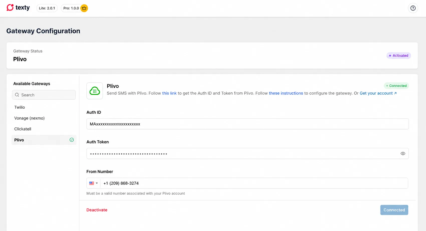The height and width of the screenshot is (231, 426).
Task: Click the search magnifier icon
Action: point(17,95)
